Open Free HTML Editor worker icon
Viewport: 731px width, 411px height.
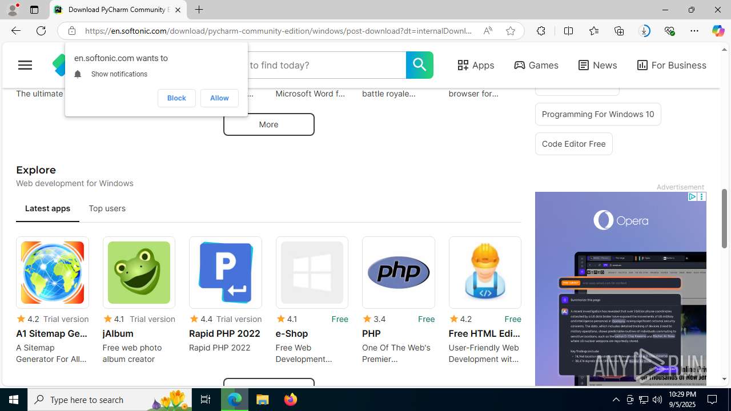(x=485, y=272)
